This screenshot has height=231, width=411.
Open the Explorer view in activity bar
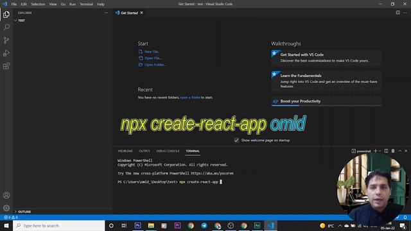click(x=6, y=14)
